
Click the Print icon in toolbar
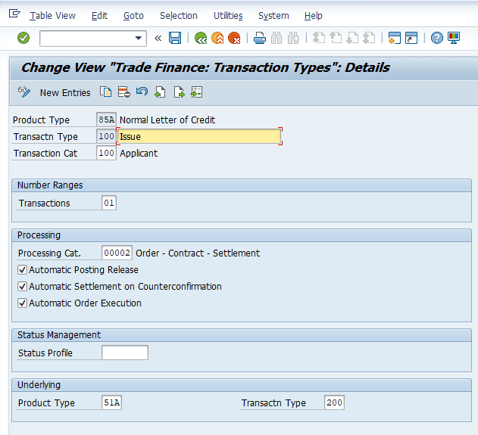(260, 38)
